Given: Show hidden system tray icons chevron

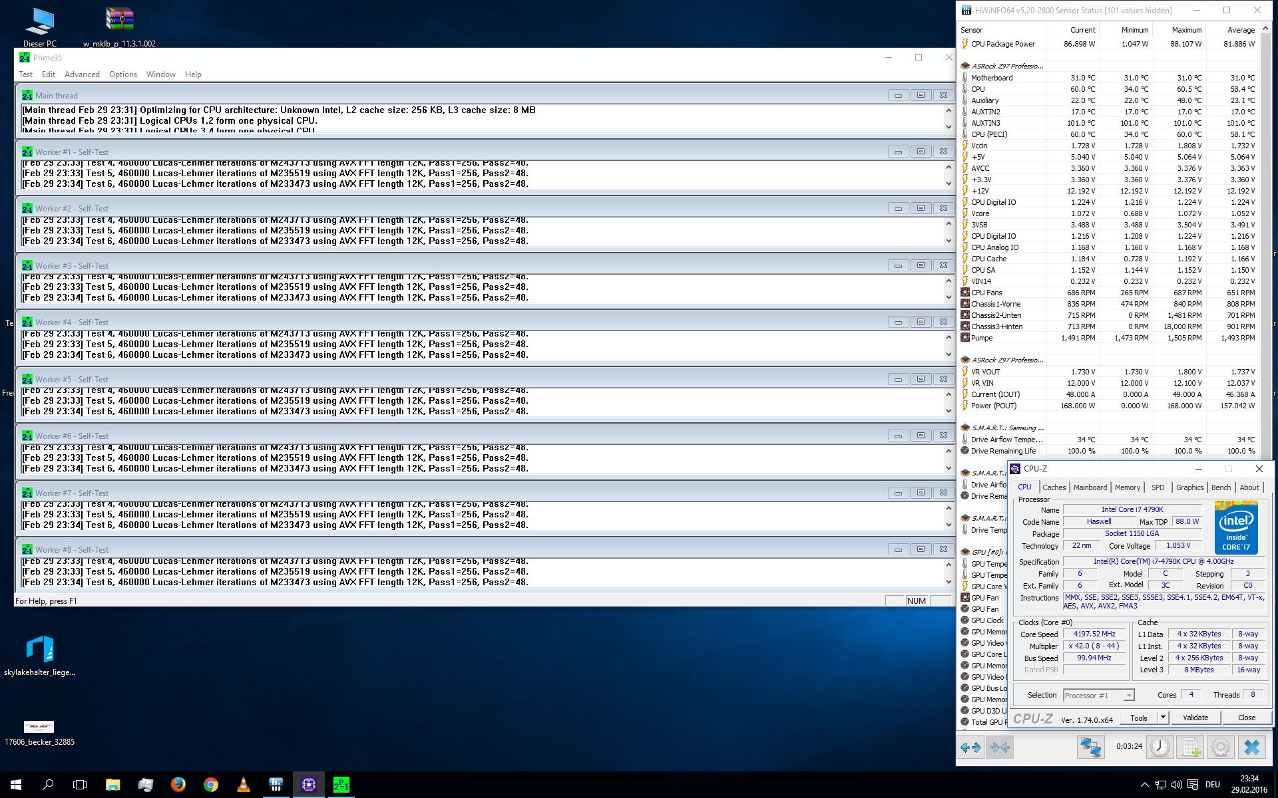Looking at the screenshot, I should pos(1144,785).
